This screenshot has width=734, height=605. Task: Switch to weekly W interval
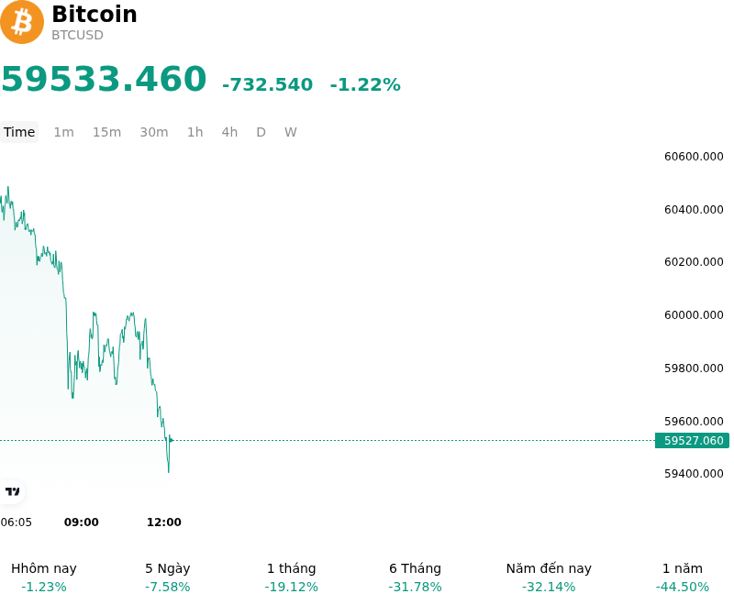point(290,132)
